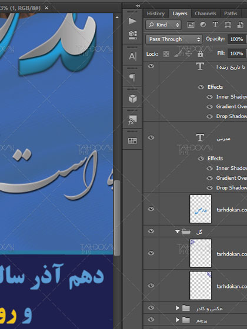Click Drop Shadow effect under مدرس layer
The image size is (247, 329).
(232, 188)
